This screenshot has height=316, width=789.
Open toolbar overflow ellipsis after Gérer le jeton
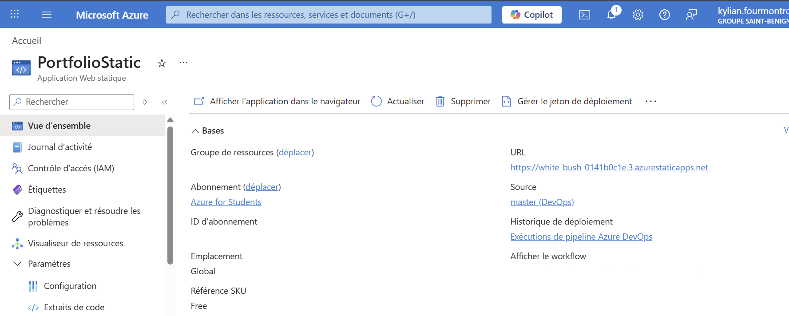[651, 101]
